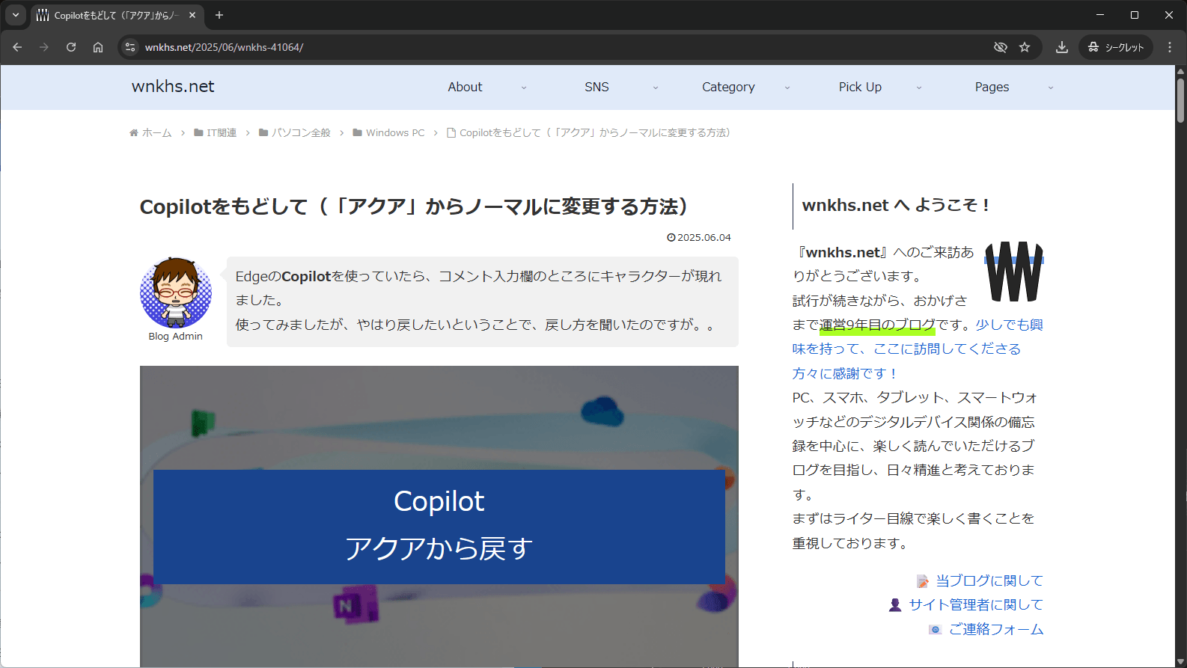The image size is (1187, 668).
Task: Click the folder icon beside Windows PC
Action: coord(358,132)
